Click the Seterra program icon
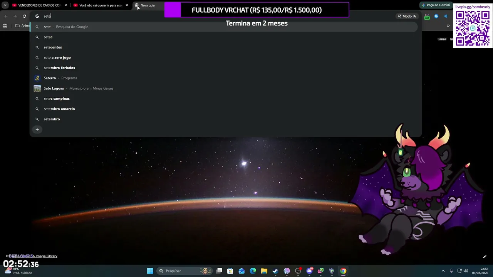The height and width of the screenshot is (277, 493). tap(37, 78)
